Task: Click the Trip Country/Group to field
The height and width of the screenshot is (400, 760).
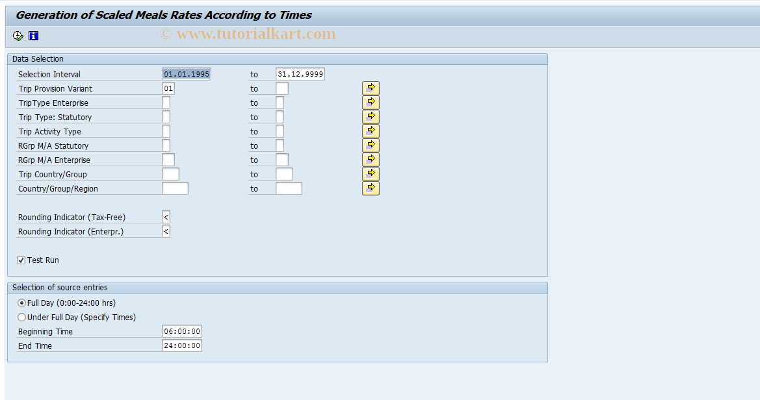Action: [x=284, y=174]
